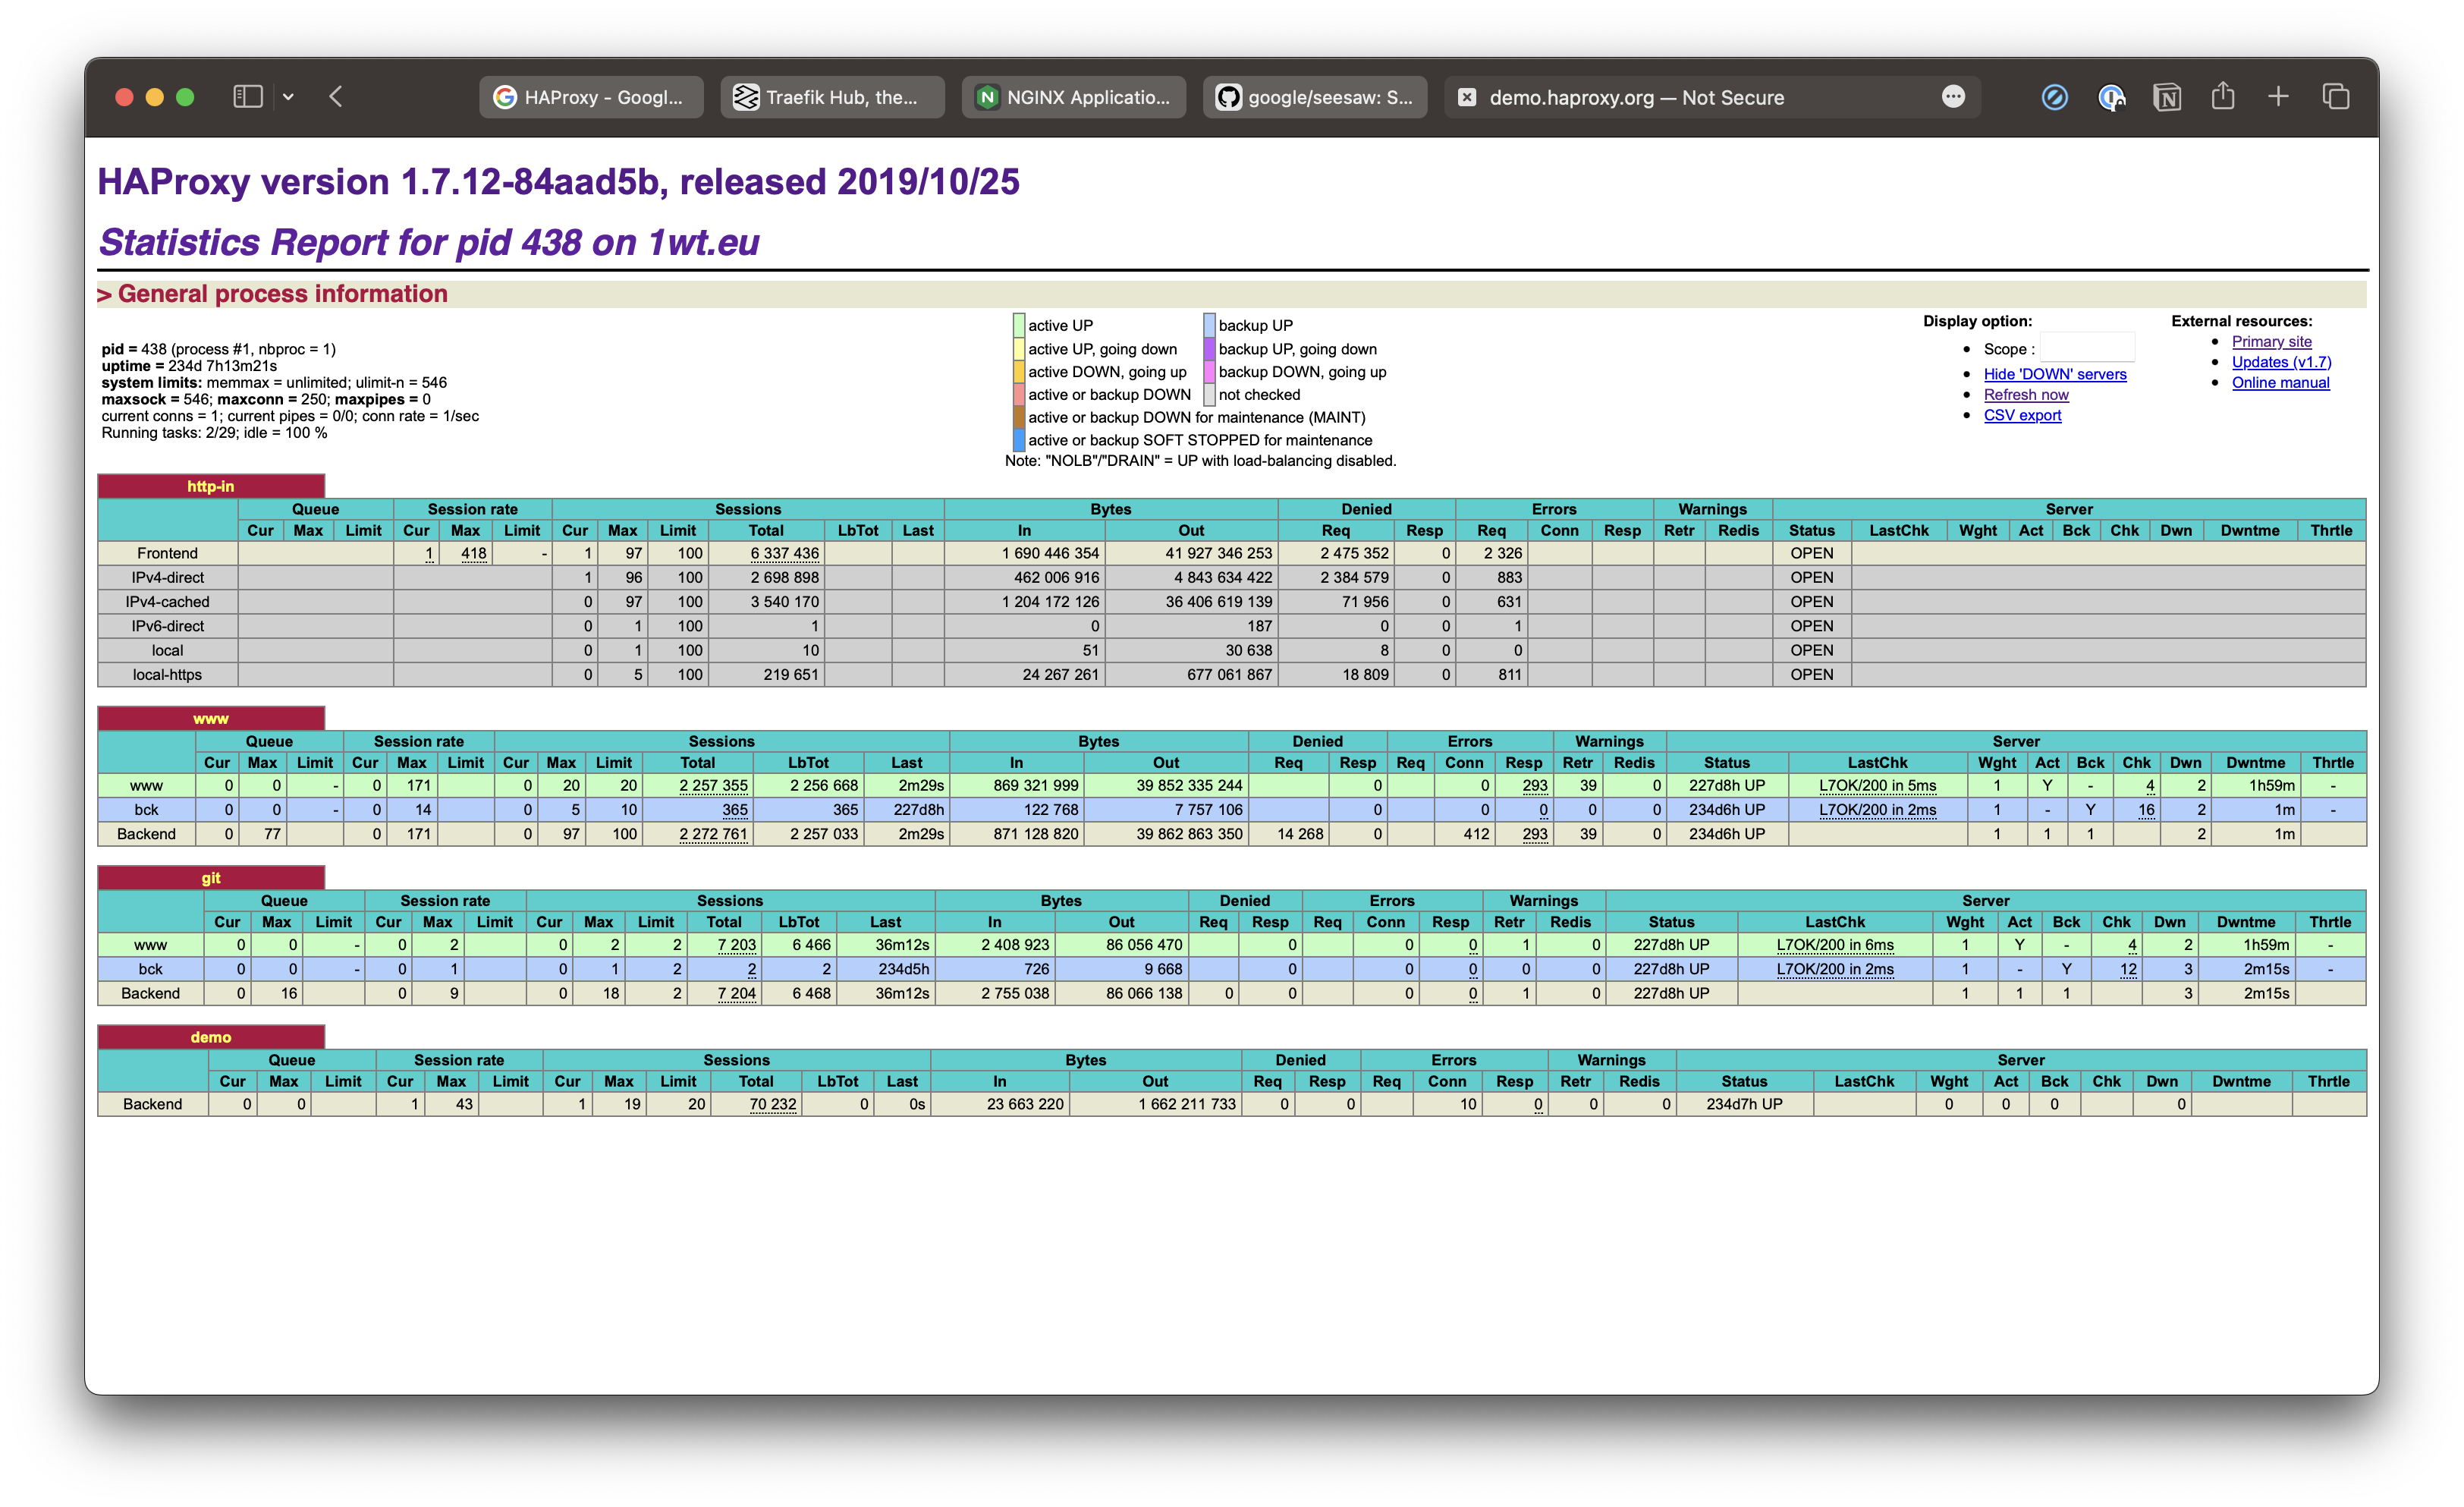Click demo Backend total 70 232
Image resolution: width=2464 pixels, height=1507 pixels.
point(773,1104)
